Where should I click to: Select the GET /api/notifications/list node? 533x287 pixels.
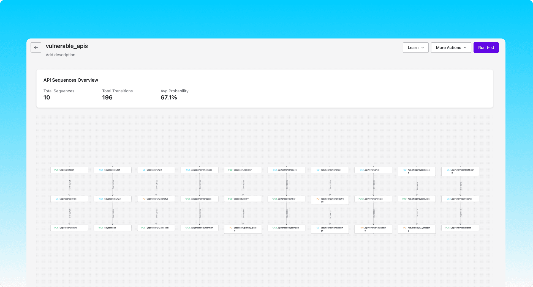pyautogui.click(x=330, y=170)
